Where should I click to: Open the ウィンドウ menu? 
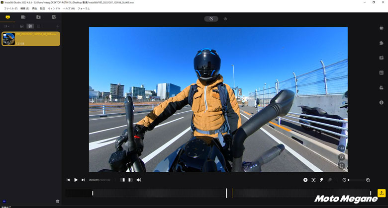tap(54, 8)
